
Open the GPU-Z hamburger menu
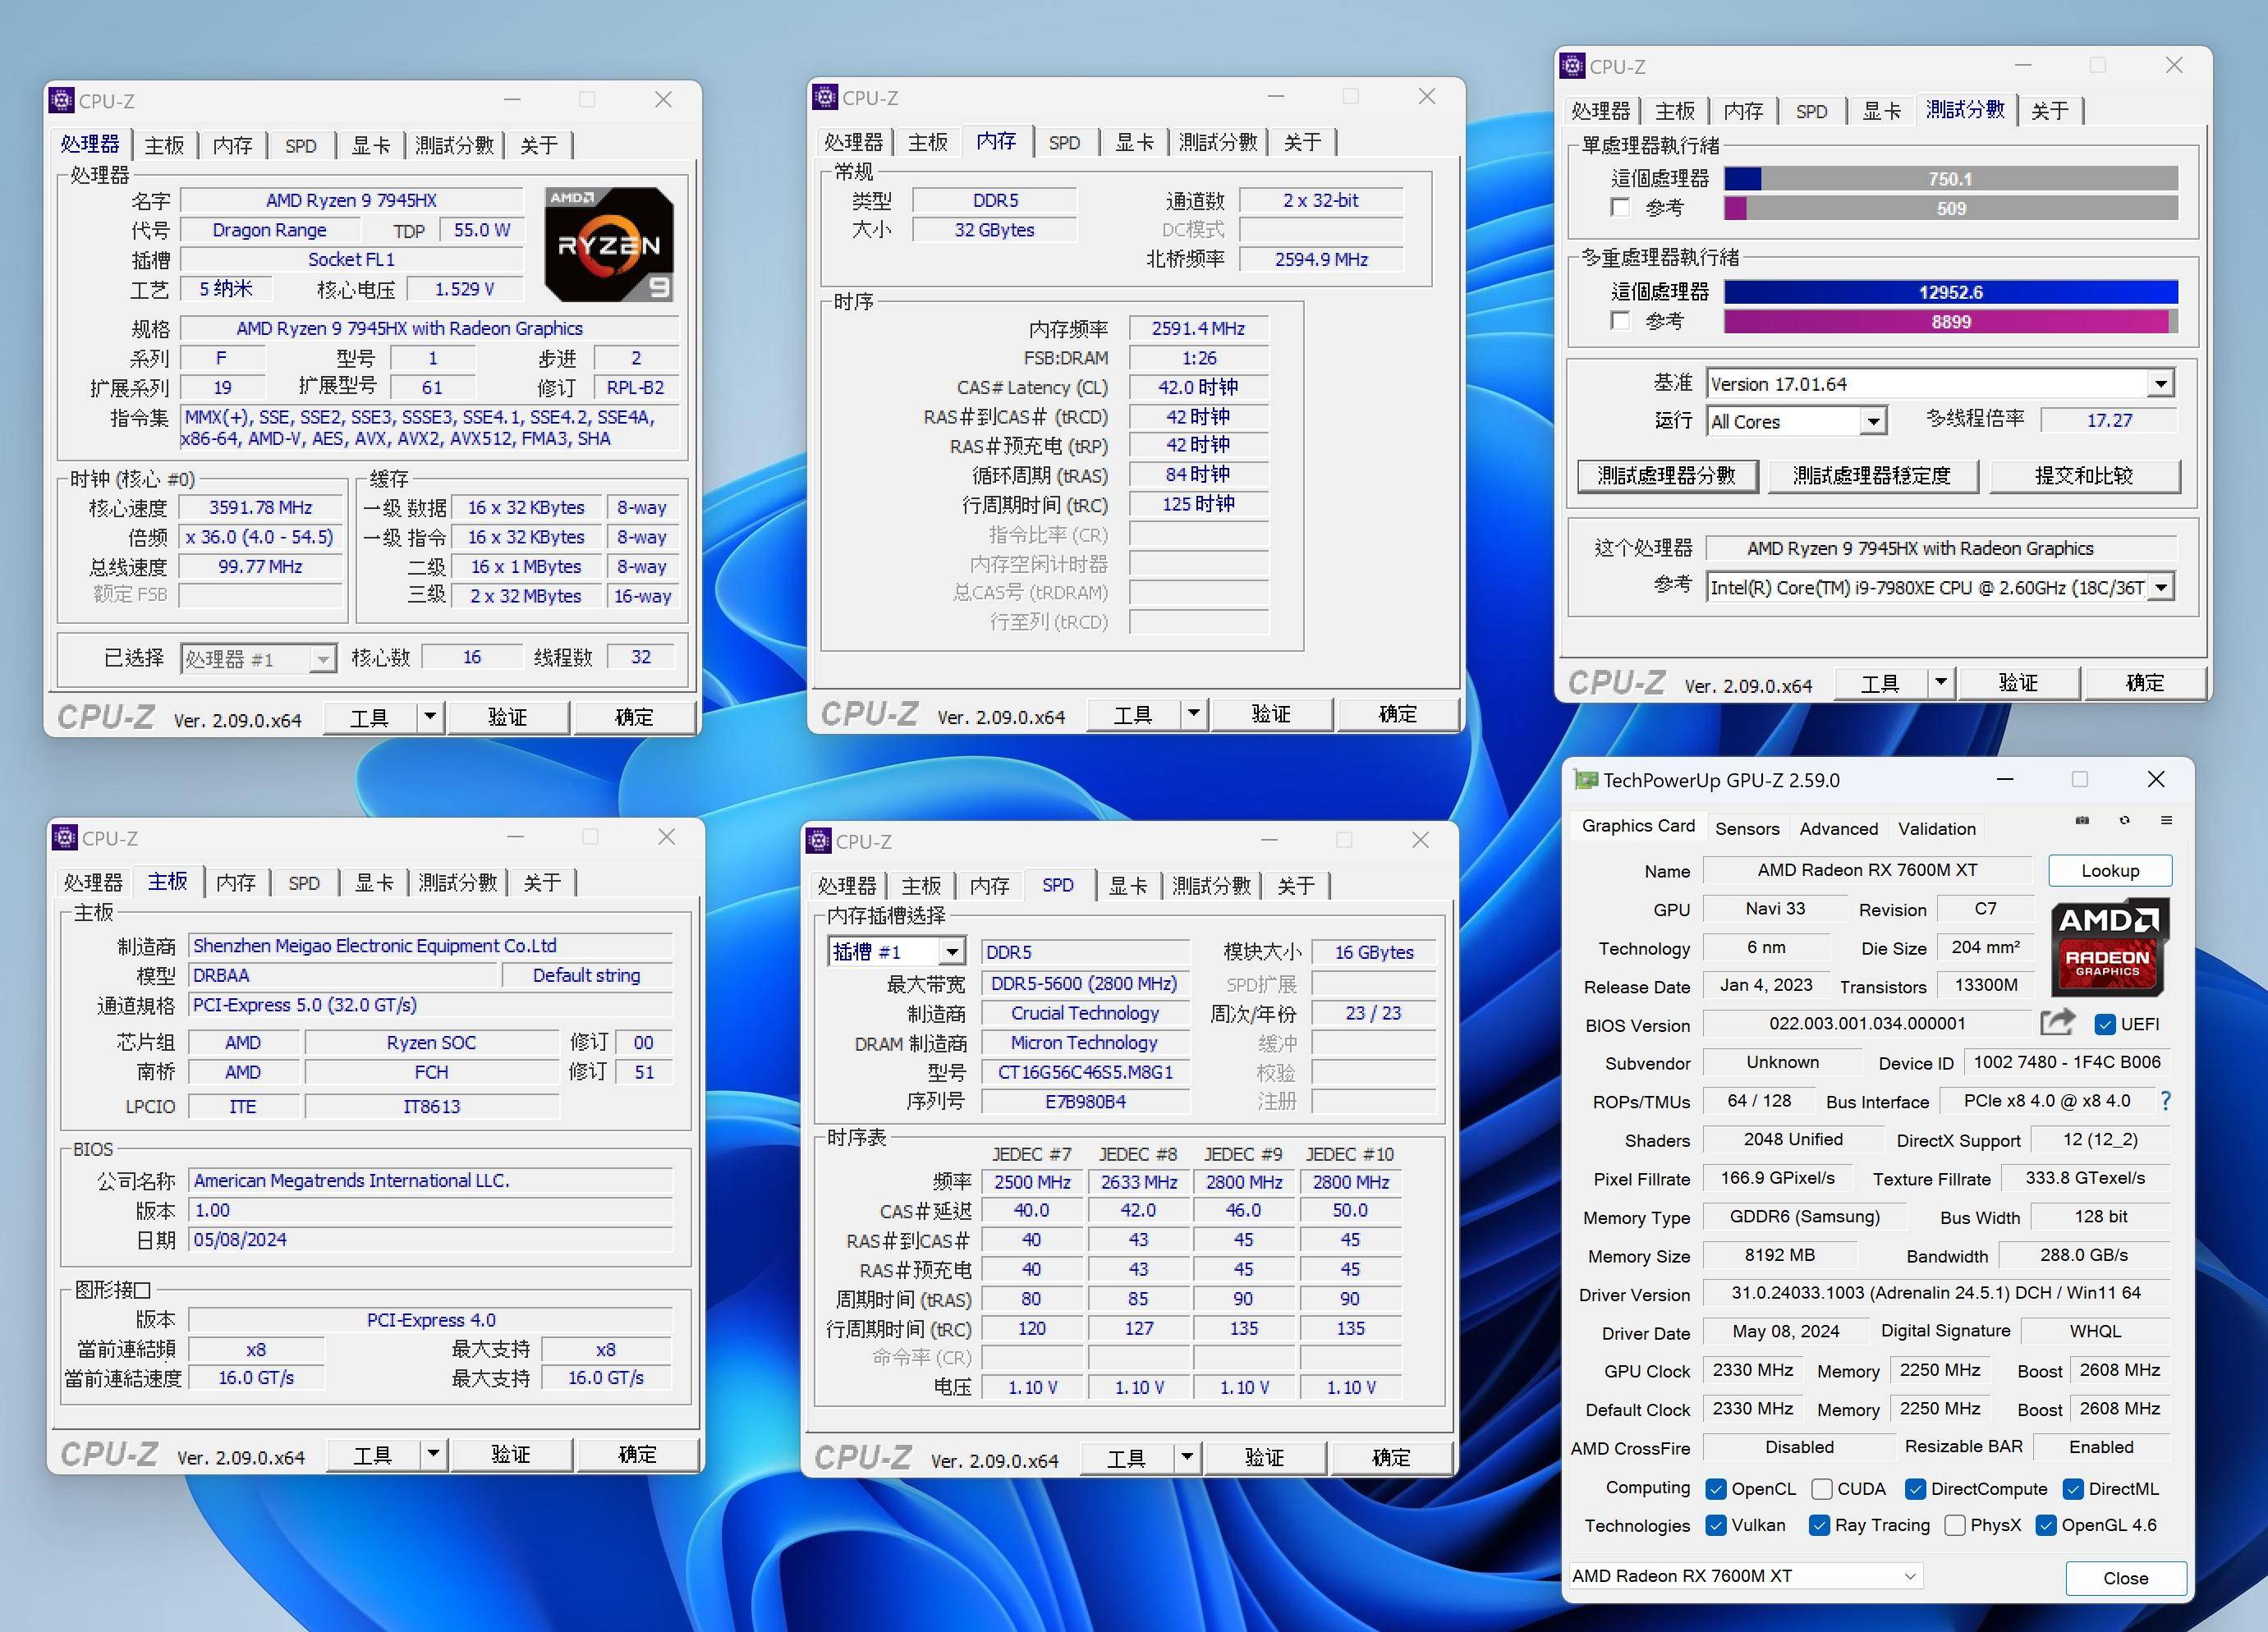[x=2166, y=820]
